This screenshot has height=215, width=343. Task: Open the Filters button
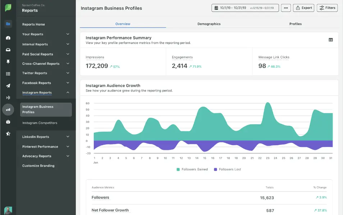coord(327,8)
